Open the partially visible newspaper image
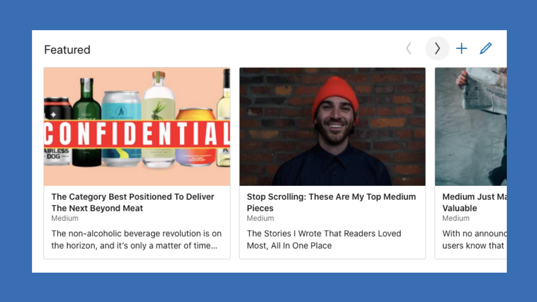This screenshot has height=302, width=537. coord(471,127)
